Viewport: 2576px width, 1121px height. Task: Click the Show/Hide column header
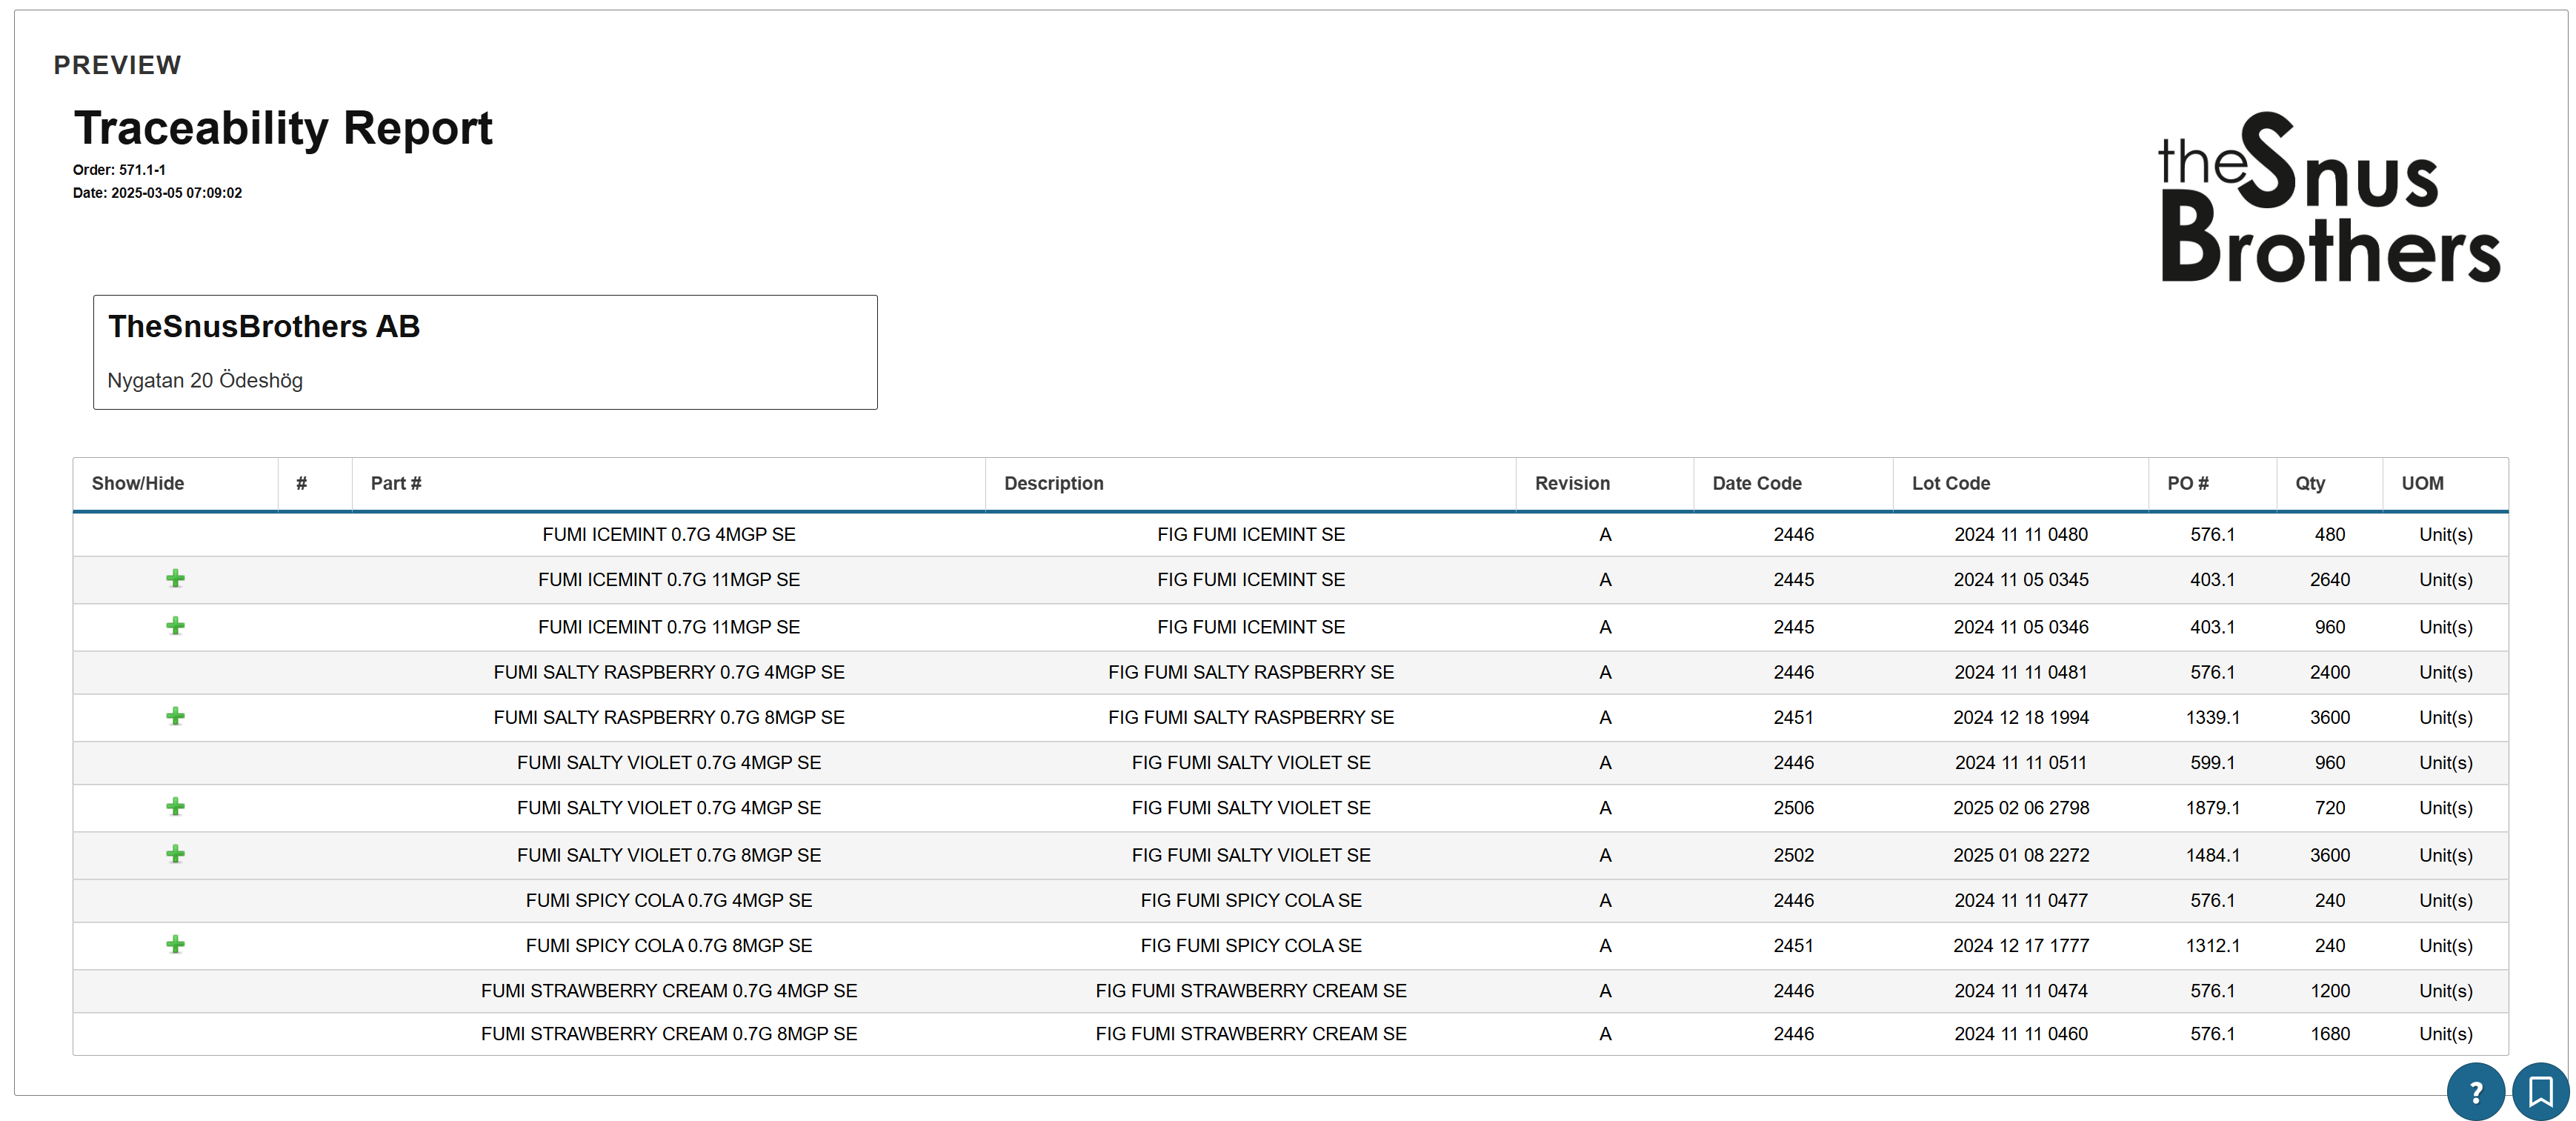point(175,484)
